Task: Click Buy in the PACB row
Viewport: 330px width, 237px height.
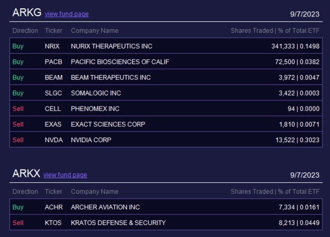Action: [18, 62]
